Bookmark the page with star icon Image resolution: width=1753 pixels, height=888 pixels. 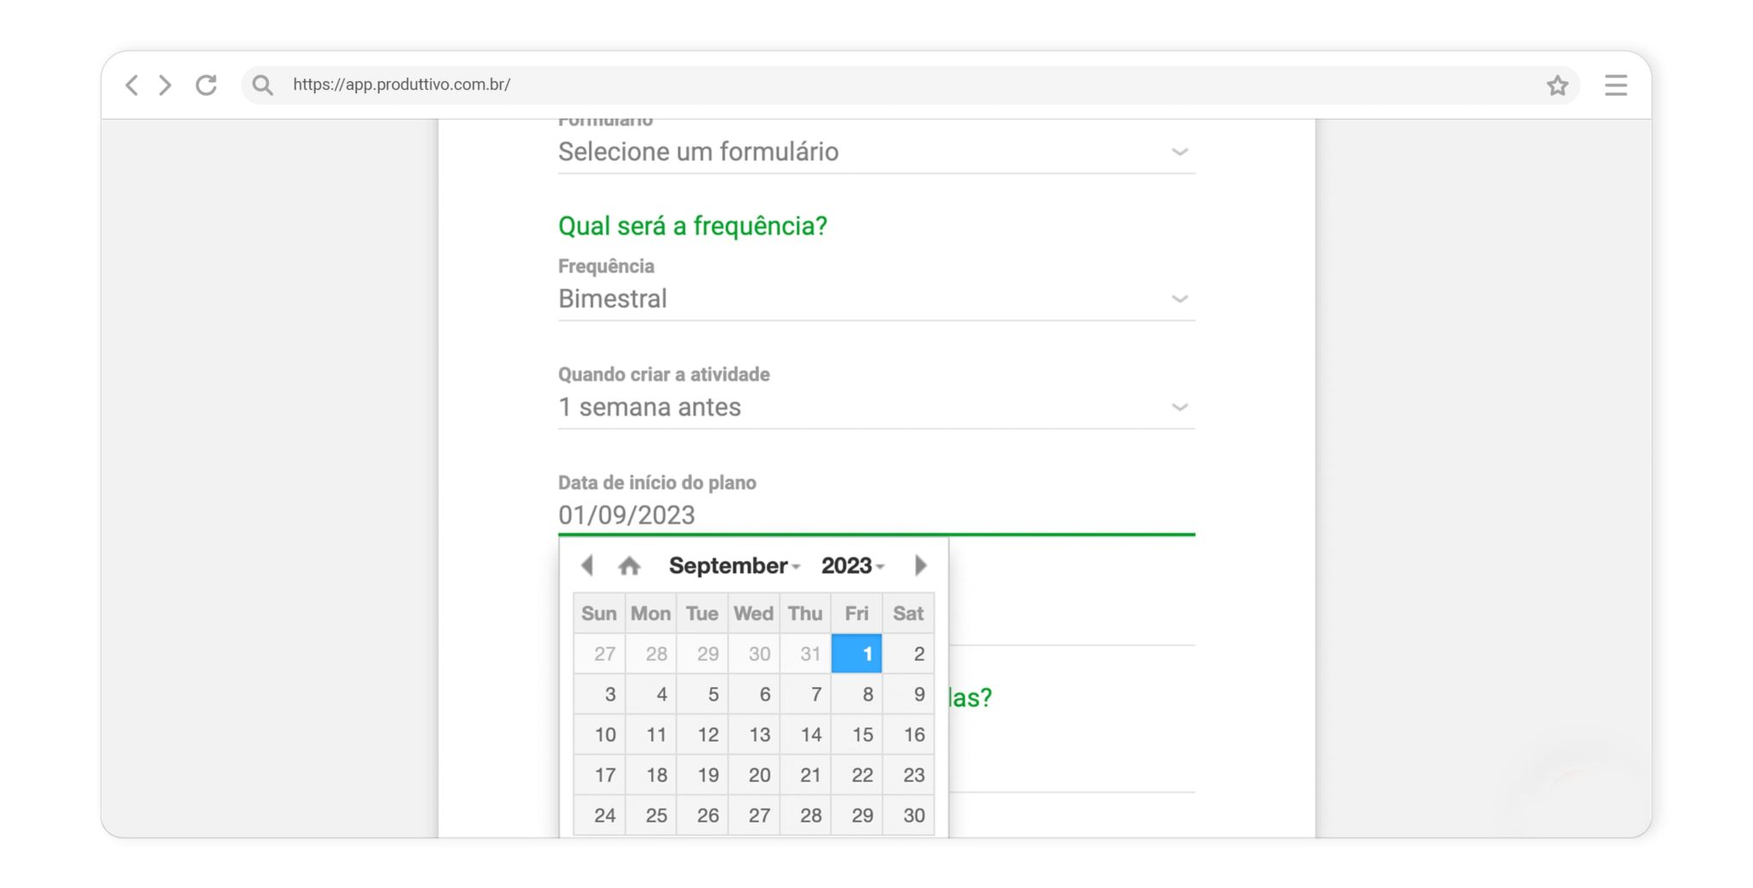pyautogui.click(x=1557, y=85)
